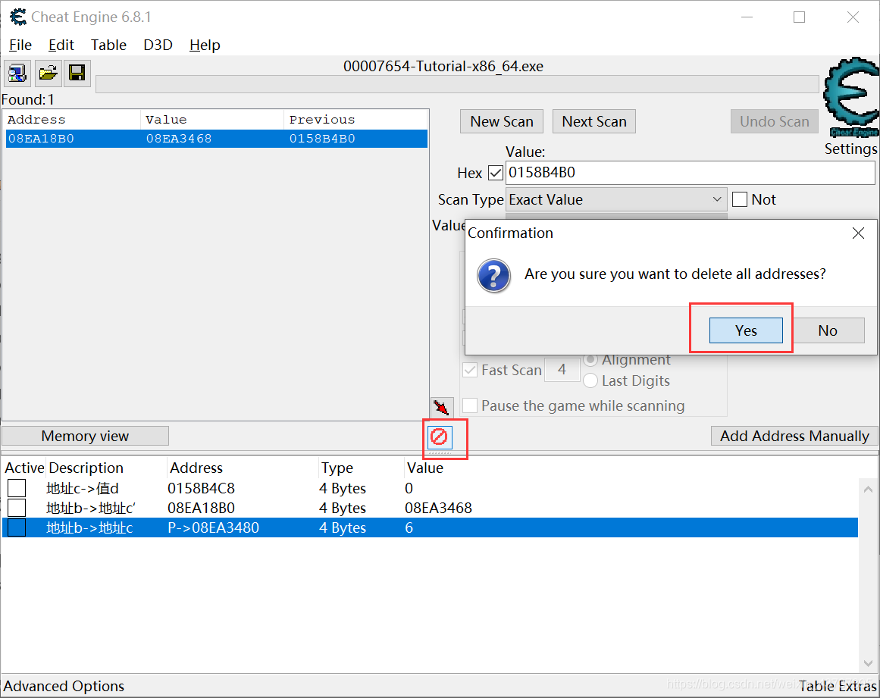Viewport: 880px width, 698px height.
Task: Click the Settings label
Action: tap(850, 149)
